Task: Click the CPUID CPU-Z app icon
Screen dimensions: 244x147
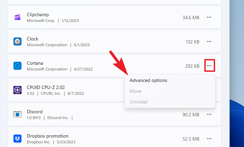Action: coord(17,90)
